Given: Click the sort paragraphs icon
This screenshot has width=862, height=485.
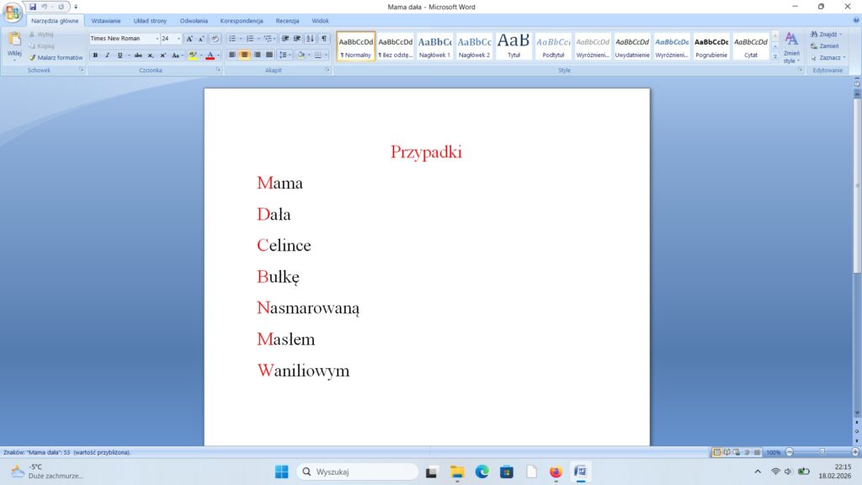Looking at the screenshot, I should coord(310,39).
